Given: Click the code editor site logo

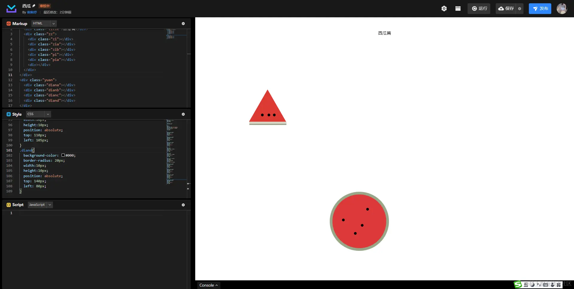Looking at the screenshot, I should coord(11,9).
